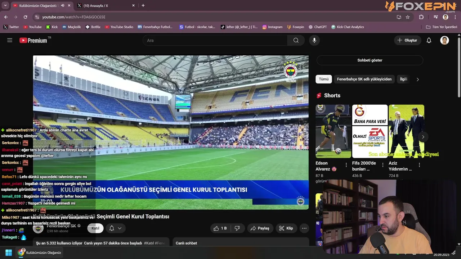
Task: Click the Fenerbahçe logo watermark in video
Action: pos(291,71)
